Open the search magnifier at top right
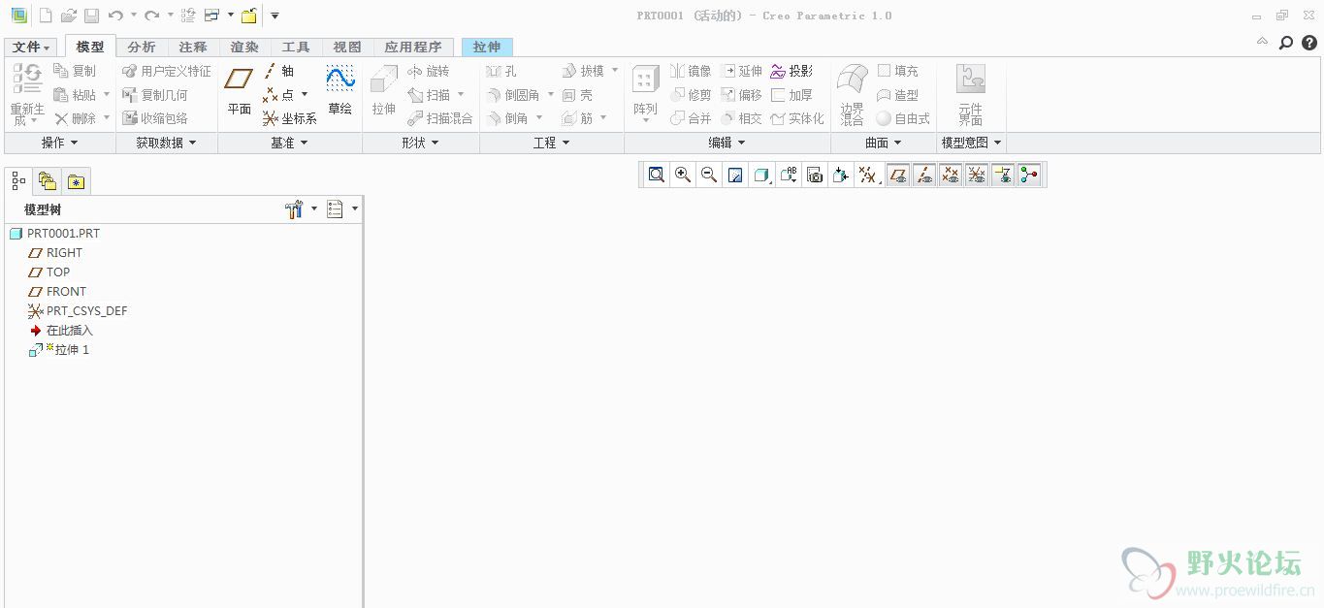 1286,43
